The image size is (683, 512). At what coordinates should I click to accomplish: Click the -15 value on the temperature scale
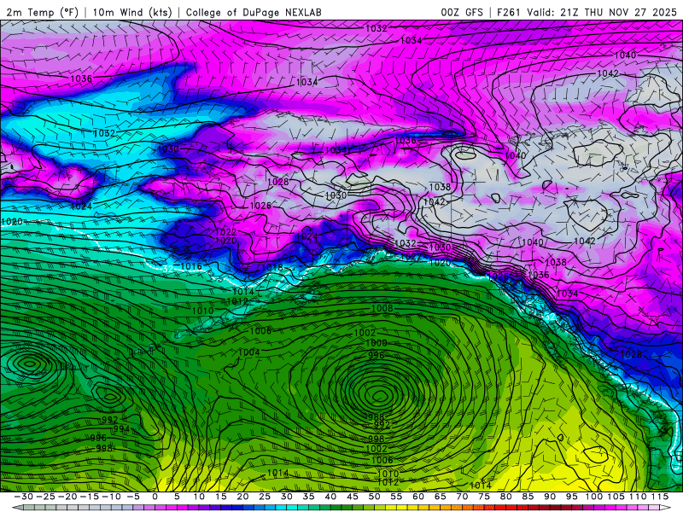pyautogui.click(x=89, y=497)
